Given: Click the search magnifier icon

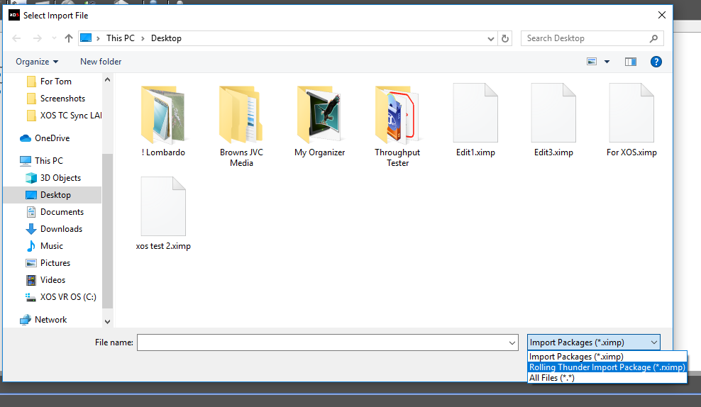Looking at the screenshot, I should coord(653,38).
